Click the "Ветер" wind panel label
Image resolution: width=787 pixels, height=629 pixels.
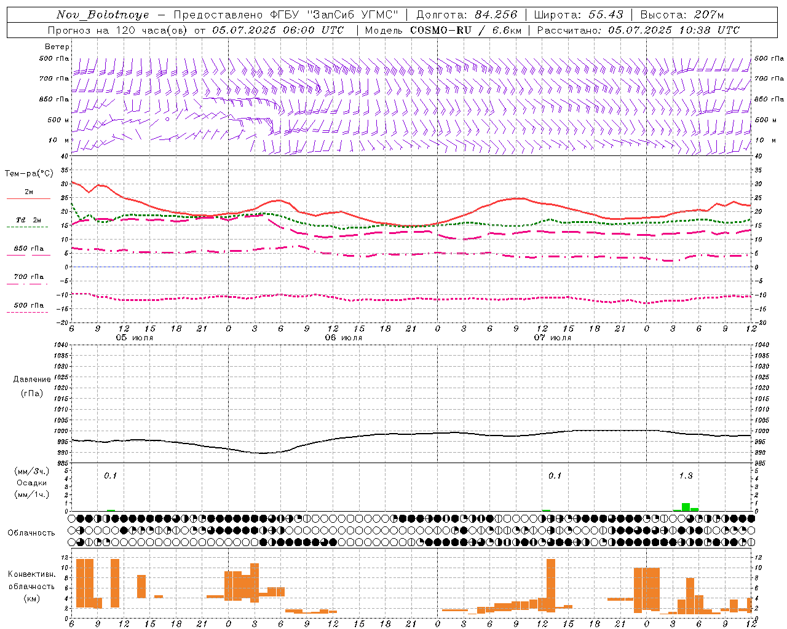[x=57, y=47]
